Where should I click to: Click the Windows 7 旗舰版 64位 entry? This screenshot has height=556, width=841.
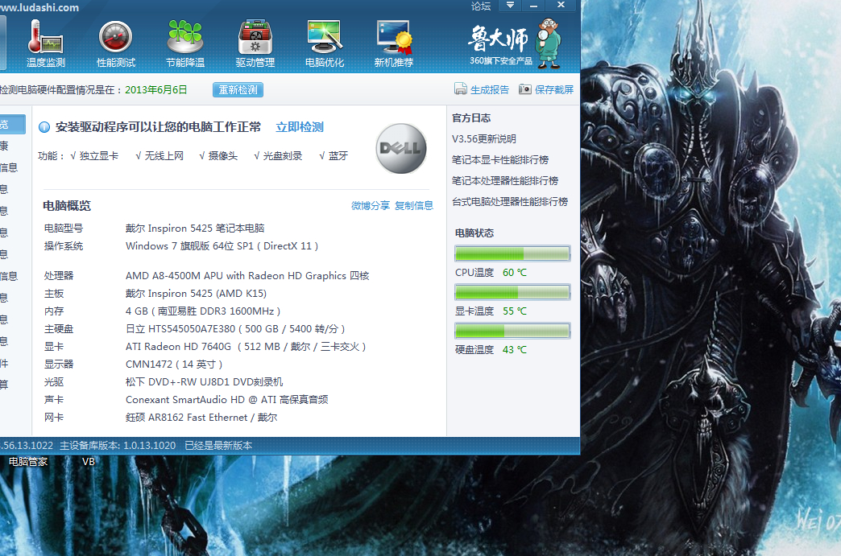222,246
